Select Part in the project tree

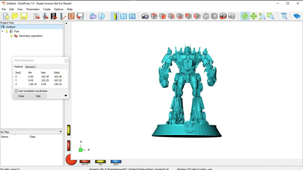click(x=17, y=31)
